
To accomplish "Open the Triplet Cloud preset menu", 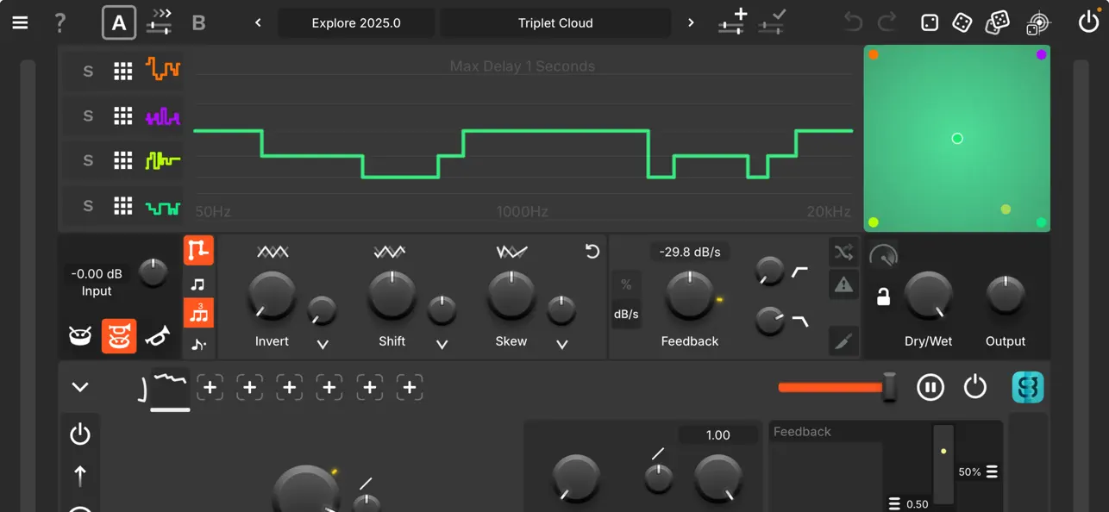I will [555, 23].
